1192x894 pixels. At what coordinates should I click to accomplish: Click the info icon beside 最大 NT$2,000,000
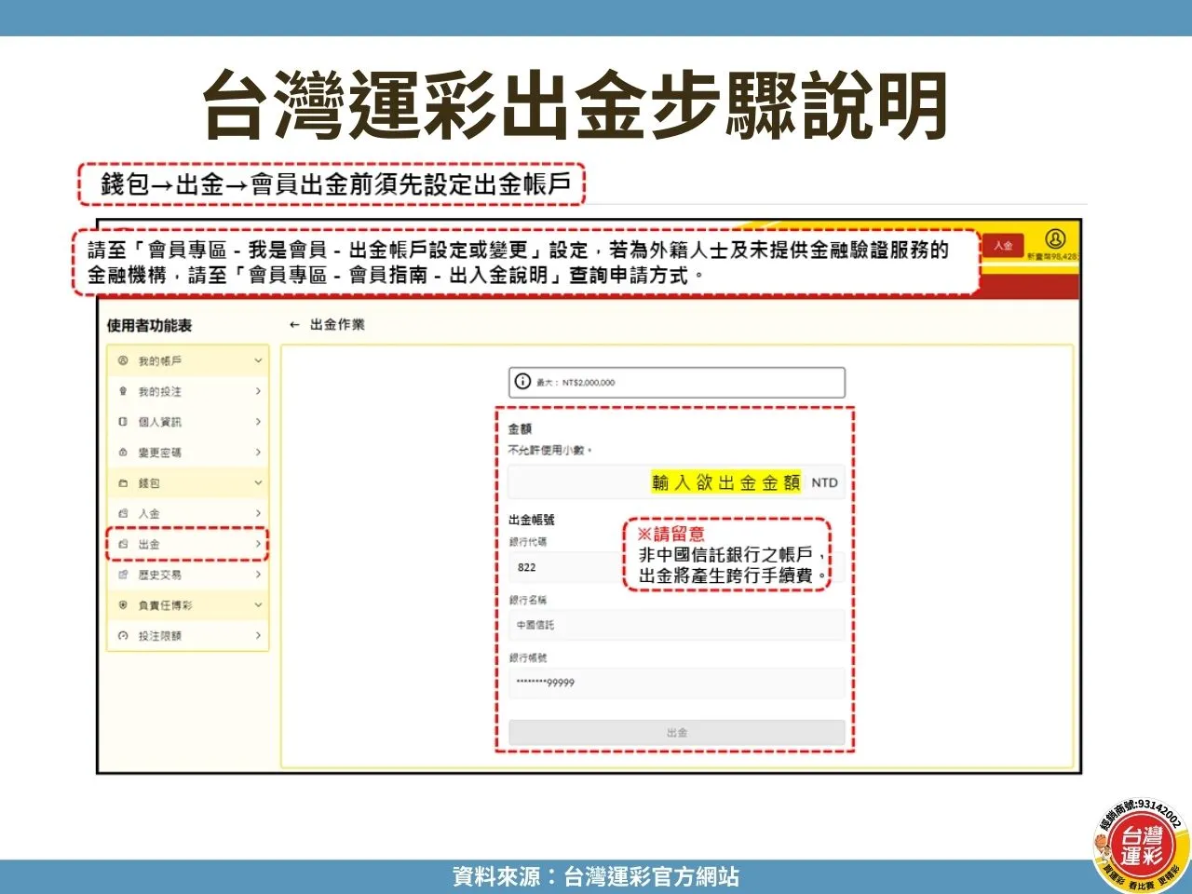[522, 382]
